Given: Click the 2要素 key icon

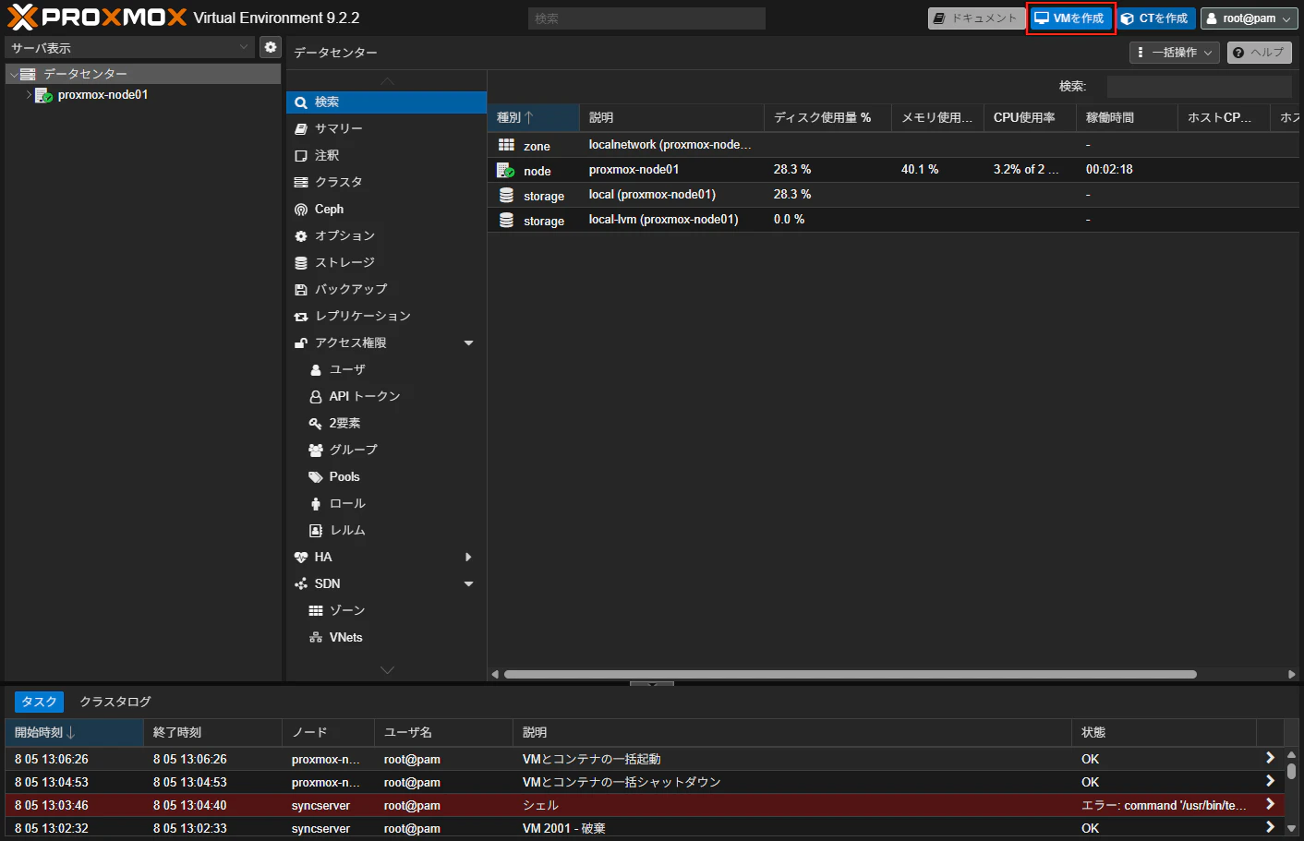Looking at the screenshot, I should (316, 424).
